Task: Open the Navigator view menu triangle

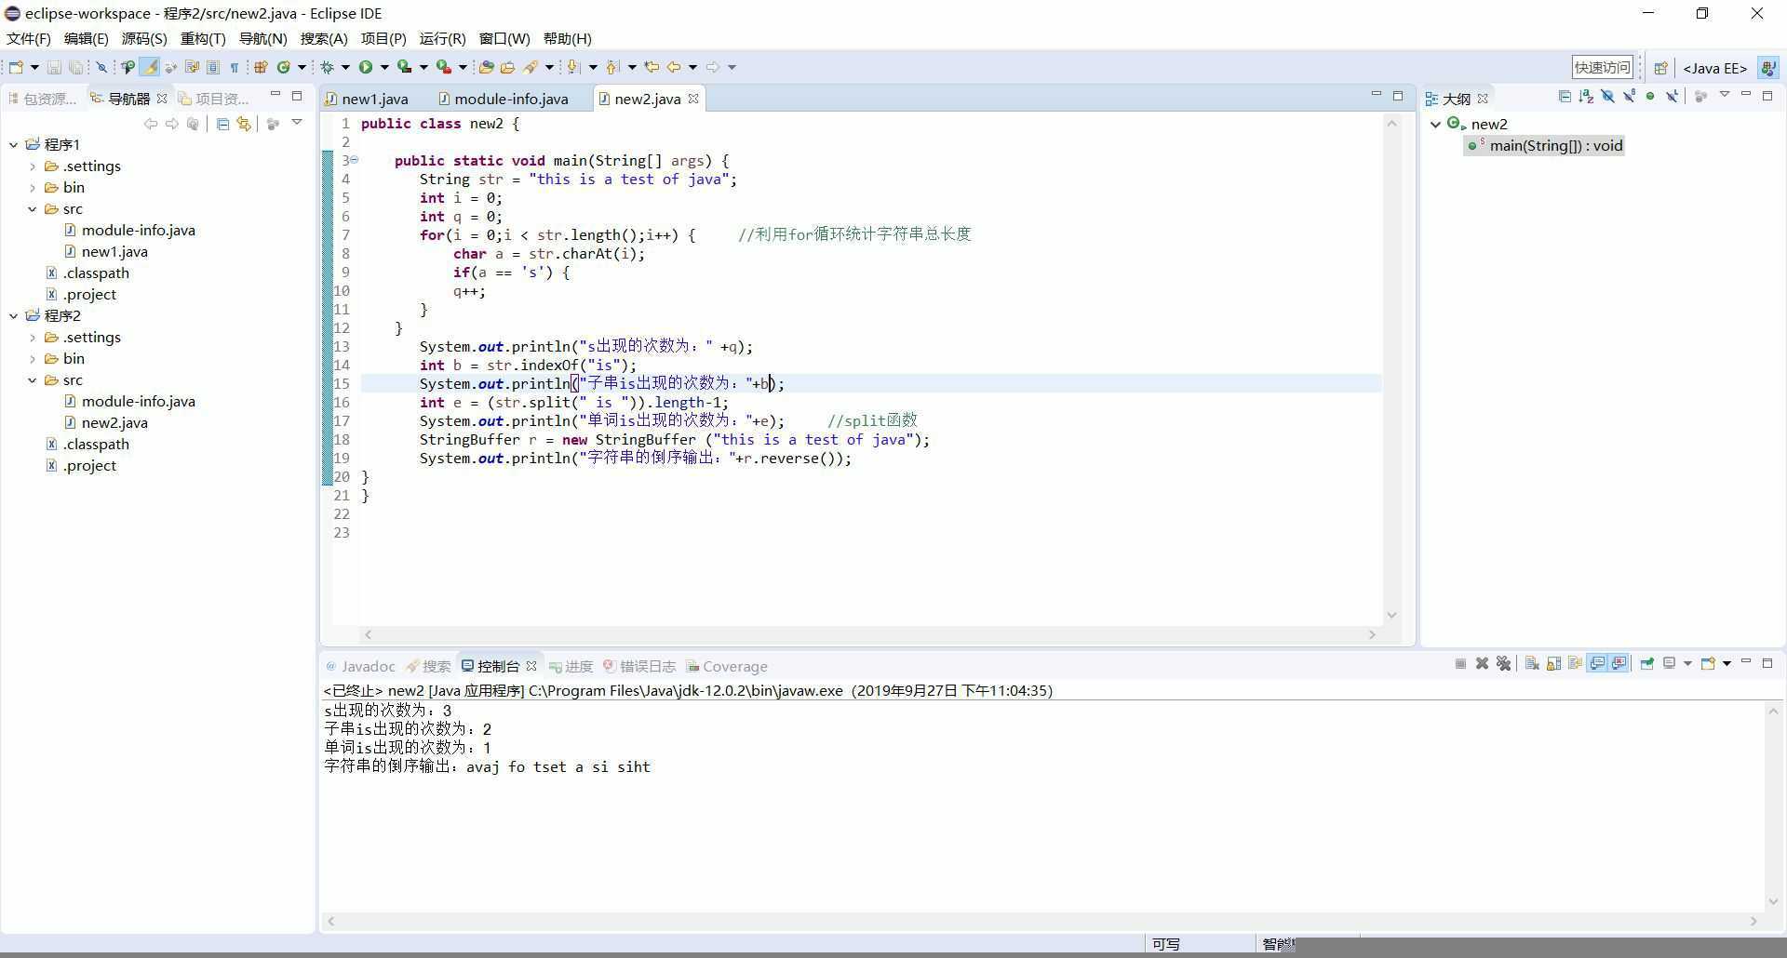Action: 297,123
